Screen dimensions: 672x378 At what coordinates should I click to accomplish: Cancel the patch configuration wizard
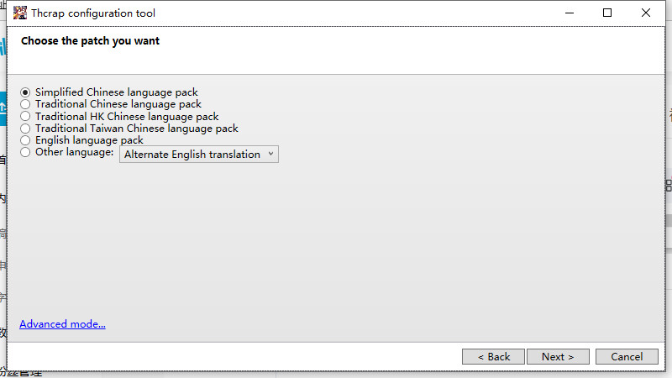pyautogui.click(x=627, y=357)
